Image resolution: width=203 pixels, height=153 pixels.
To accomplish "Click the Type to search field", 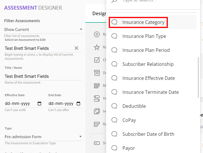I will 151,1.
